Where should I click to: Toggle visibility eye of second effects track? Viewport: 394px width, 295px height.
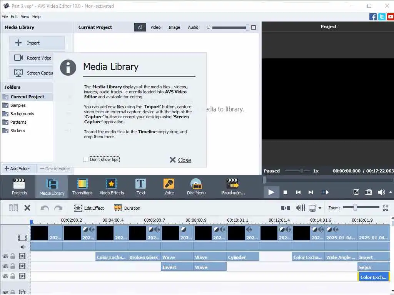coord(5,267)
